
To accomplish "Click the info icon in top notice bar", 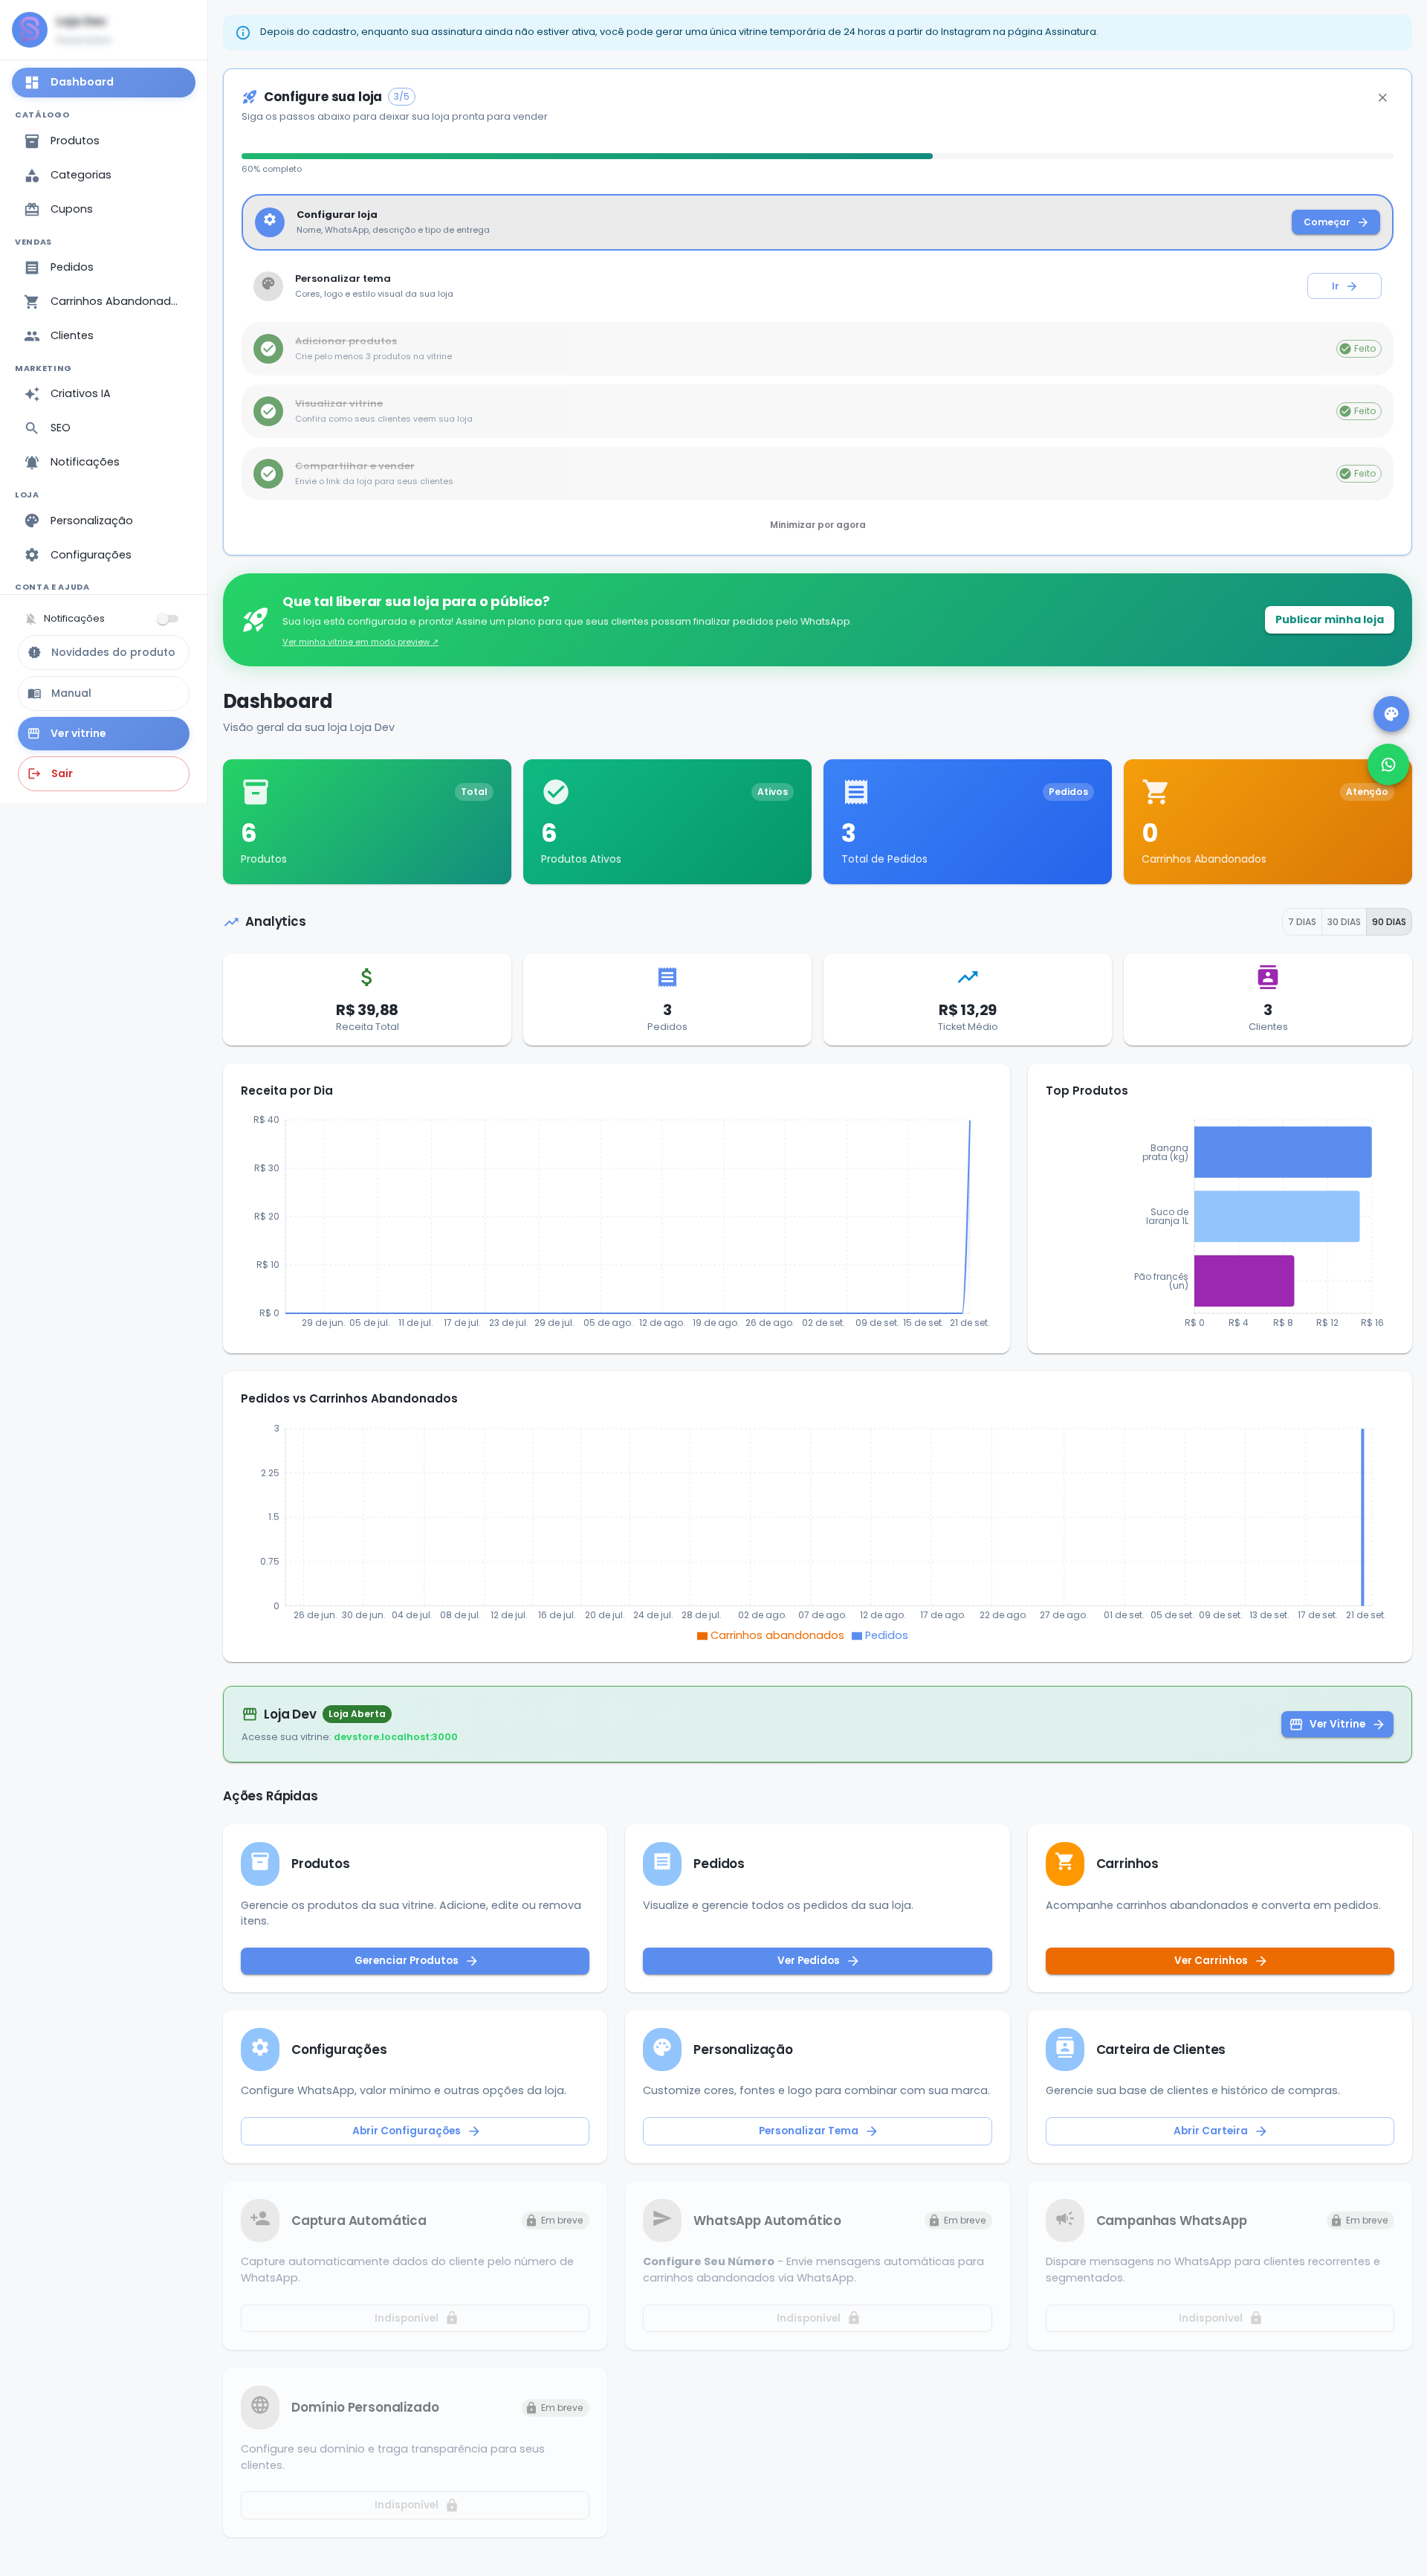I will (242, 32).
